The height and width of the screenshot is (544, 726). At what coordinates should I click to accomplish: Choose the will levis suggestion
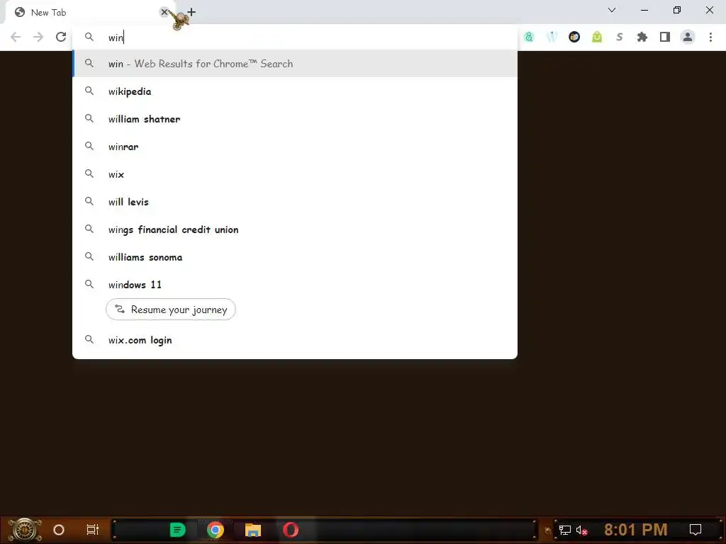pos(294,202)
